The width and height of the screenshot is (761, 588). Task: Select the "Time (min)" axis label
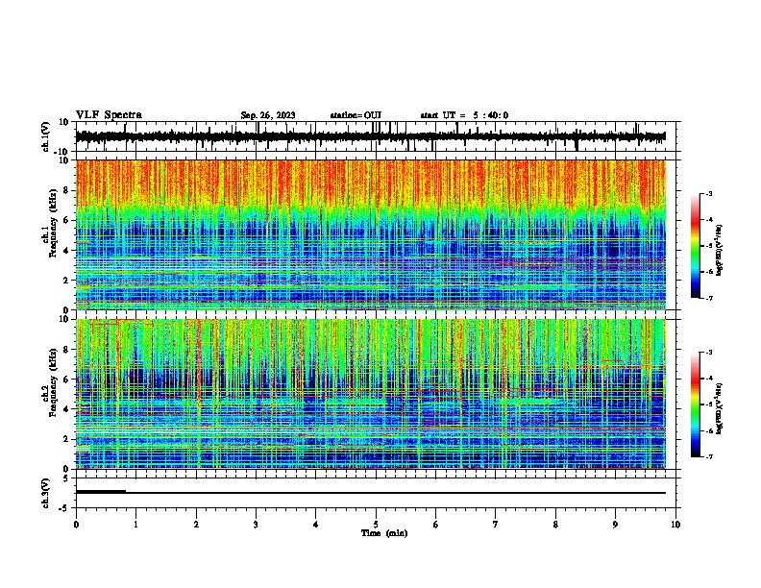[x=384, y=533]
